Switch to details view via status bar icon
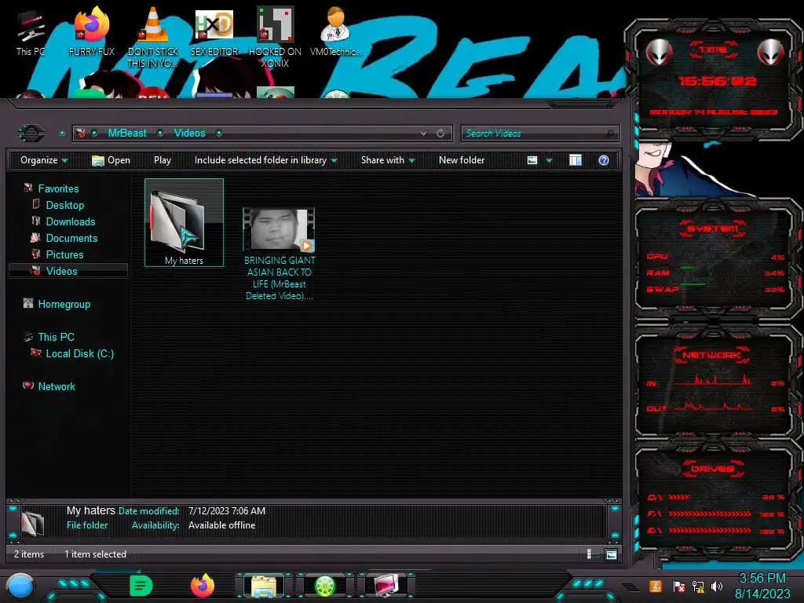 (x=589, y=554)
